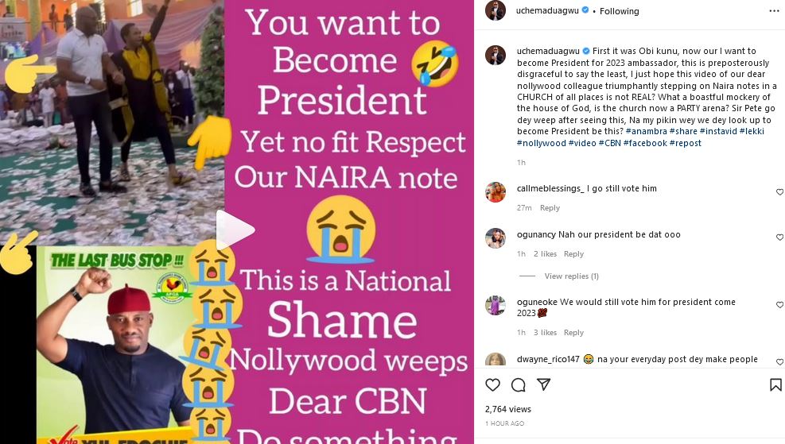Expand View replies (1) under ogunancy
The width and height of the screenshot is (785, 444).
(571, 276)
